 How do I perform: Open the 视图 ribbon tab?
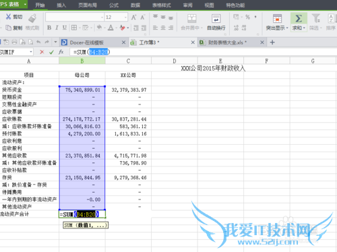coord(209,5)
